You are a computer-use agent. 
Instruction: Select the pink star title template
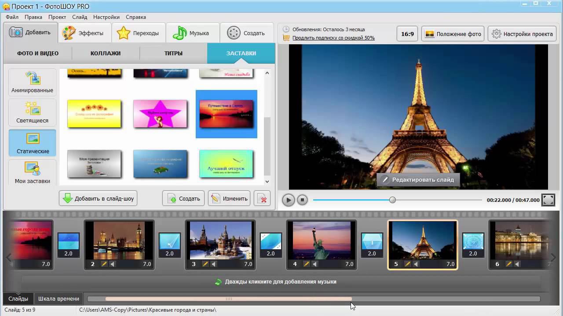tap(160, 114)
